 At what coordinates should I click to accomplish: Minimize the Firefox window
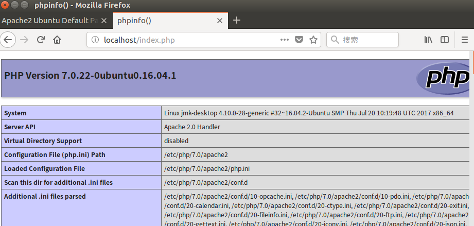coord(15,5)
